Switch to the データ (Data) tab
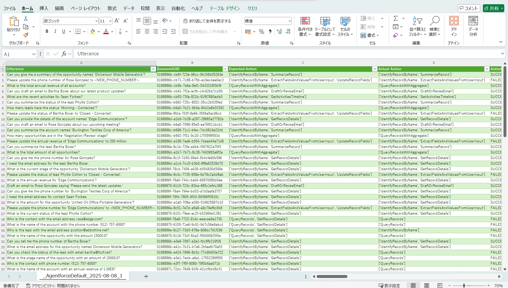This screenshot has width=508, height=288. 129,8
